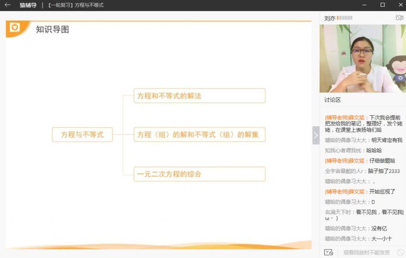The image size is (406, 258).
Task: Go back using the arrow icon
Action: (8, 5)
